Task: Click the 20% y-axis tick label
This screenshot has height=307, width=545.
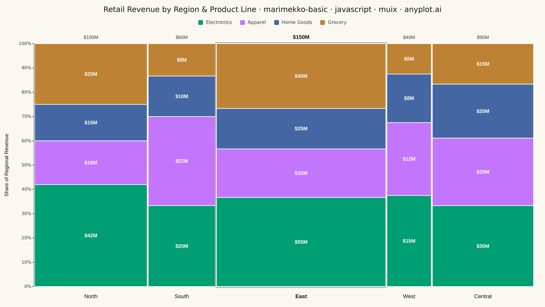Action: (x=26, y=238)
